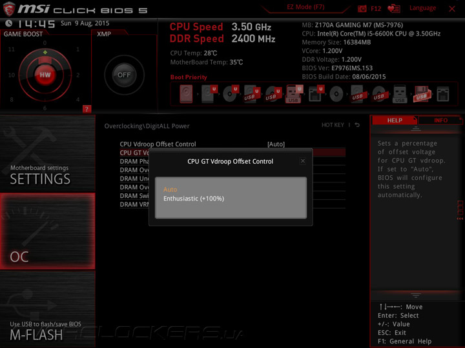This screenshot has width=465, height=348.
Task: Select UEFI network boot device icon
Action: pyautogui.click(x=316, y=94)
